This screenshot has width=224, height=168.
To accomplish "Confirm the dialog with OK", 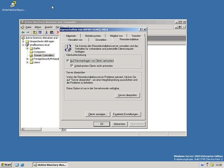I will pyautogui.click(x=102, y=124).
